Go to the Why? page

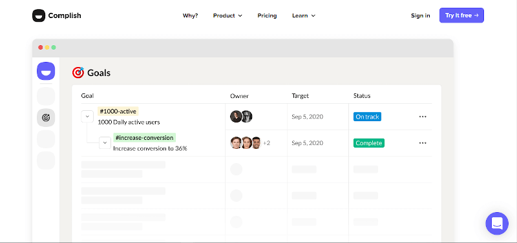point(190,15)
